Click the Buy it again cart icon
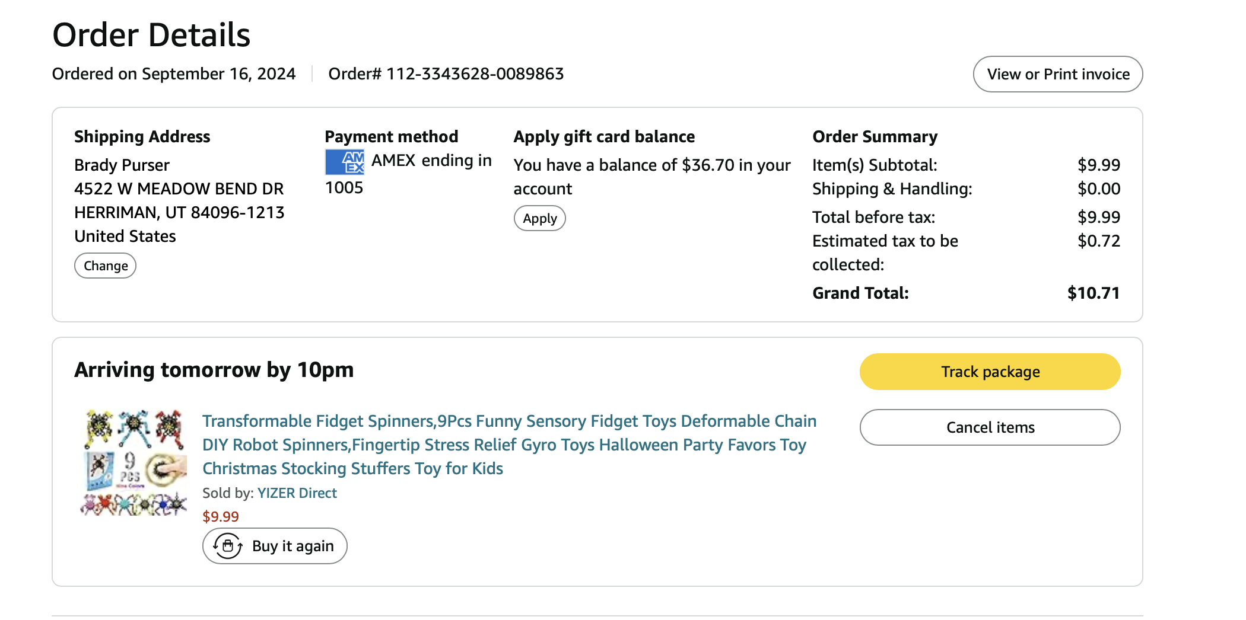 [x=228, y=546]
